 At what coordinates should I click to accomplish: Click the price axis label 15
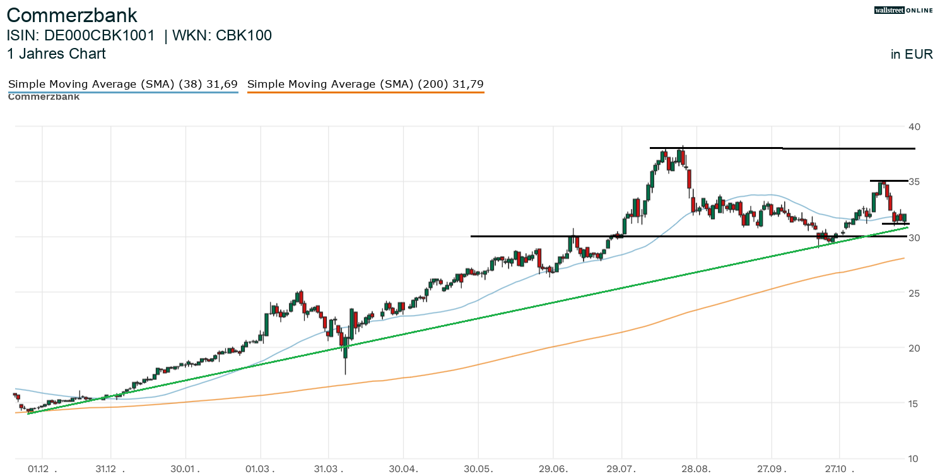click(x=915, y=404)
